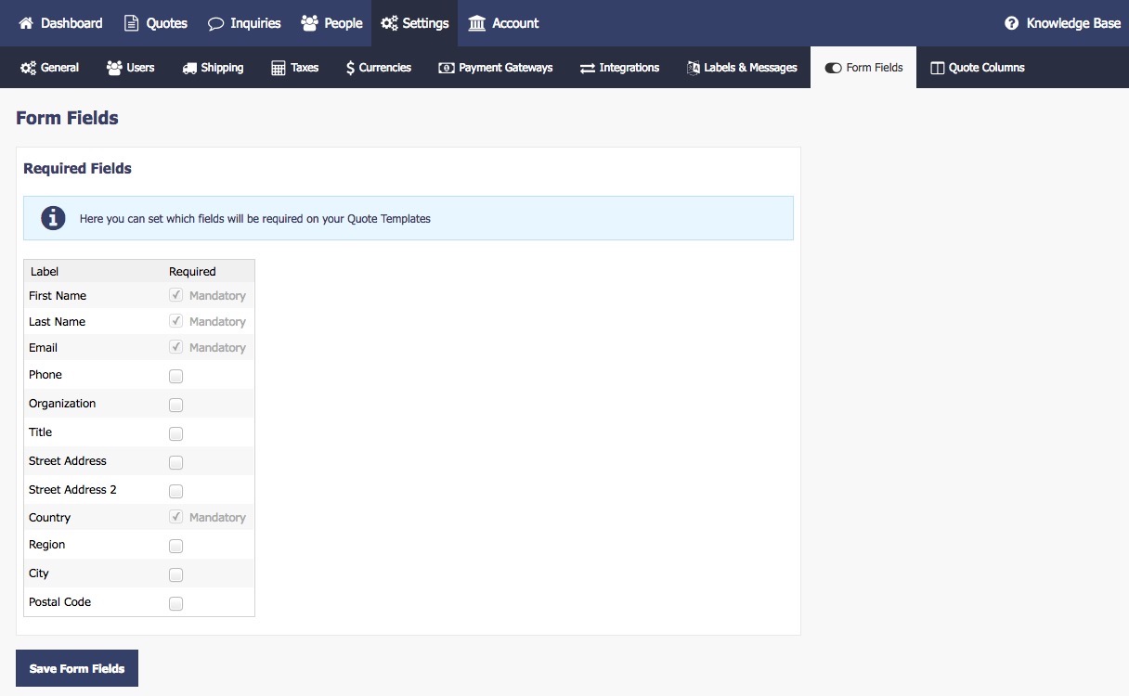Screen dimensions: 1129x696
Task: Open the Account section
Action: click(x=503, y=23)
